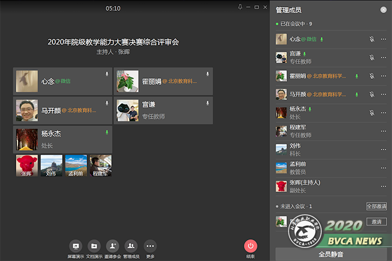This screenshot has width=392, height=261.
Task: Close the 管理成员 side panel
Action: pyautogui.click(x=383, y=10)
